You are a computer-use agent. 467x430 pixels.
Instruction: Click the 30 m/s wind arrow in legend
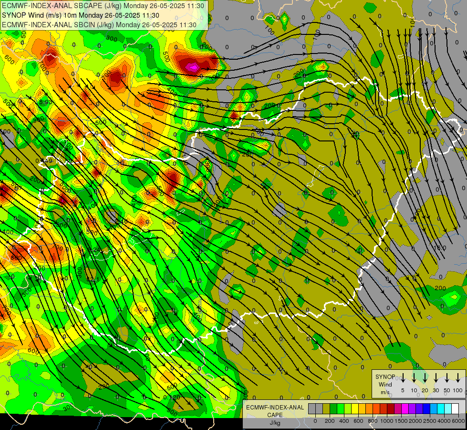point(436,378)
